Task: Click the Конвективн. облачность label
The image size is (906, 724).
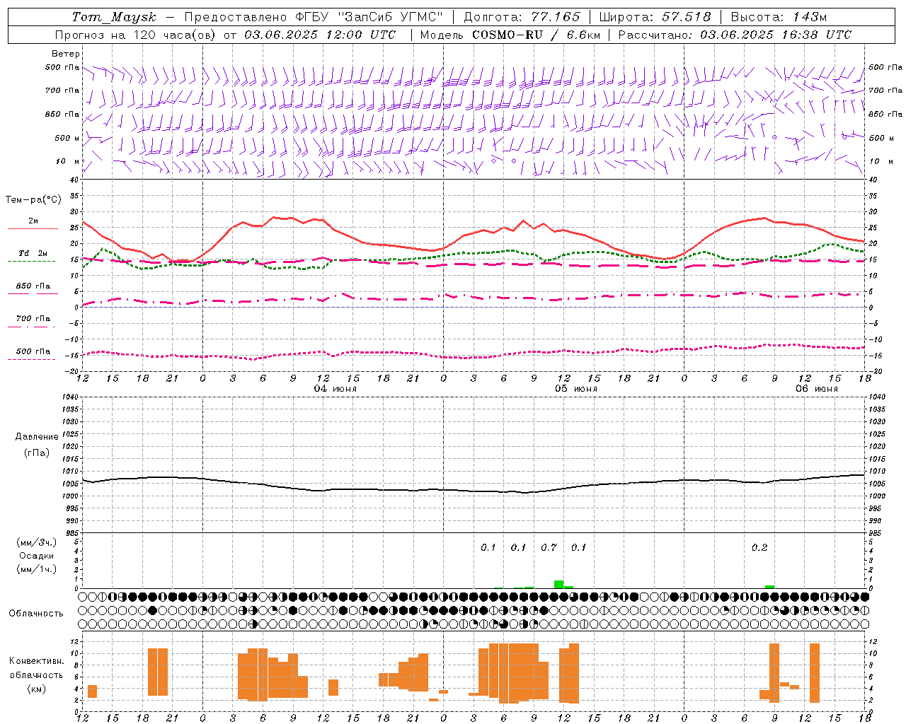Action: 37,668
